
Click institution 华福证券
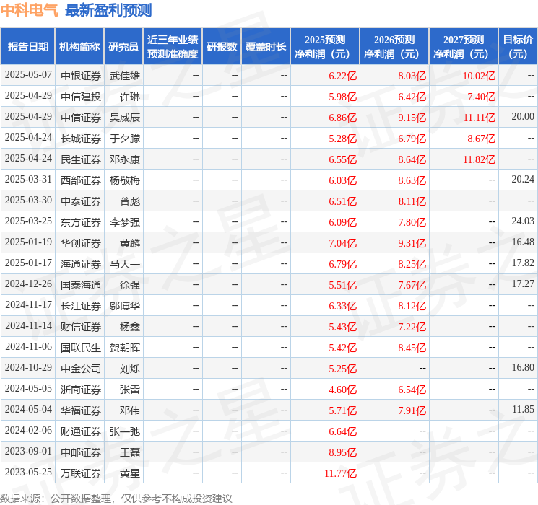pos(81,410)
